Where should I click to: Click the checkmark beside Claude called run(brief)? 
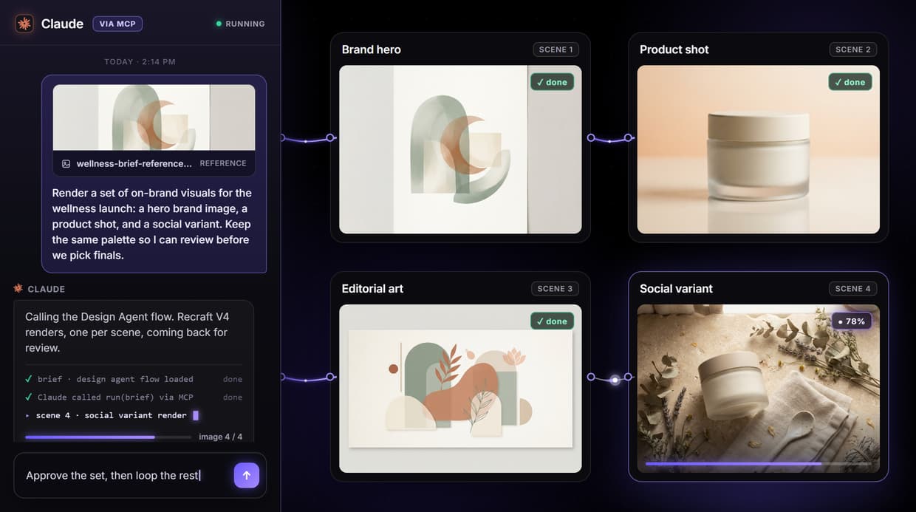[29, 397]
